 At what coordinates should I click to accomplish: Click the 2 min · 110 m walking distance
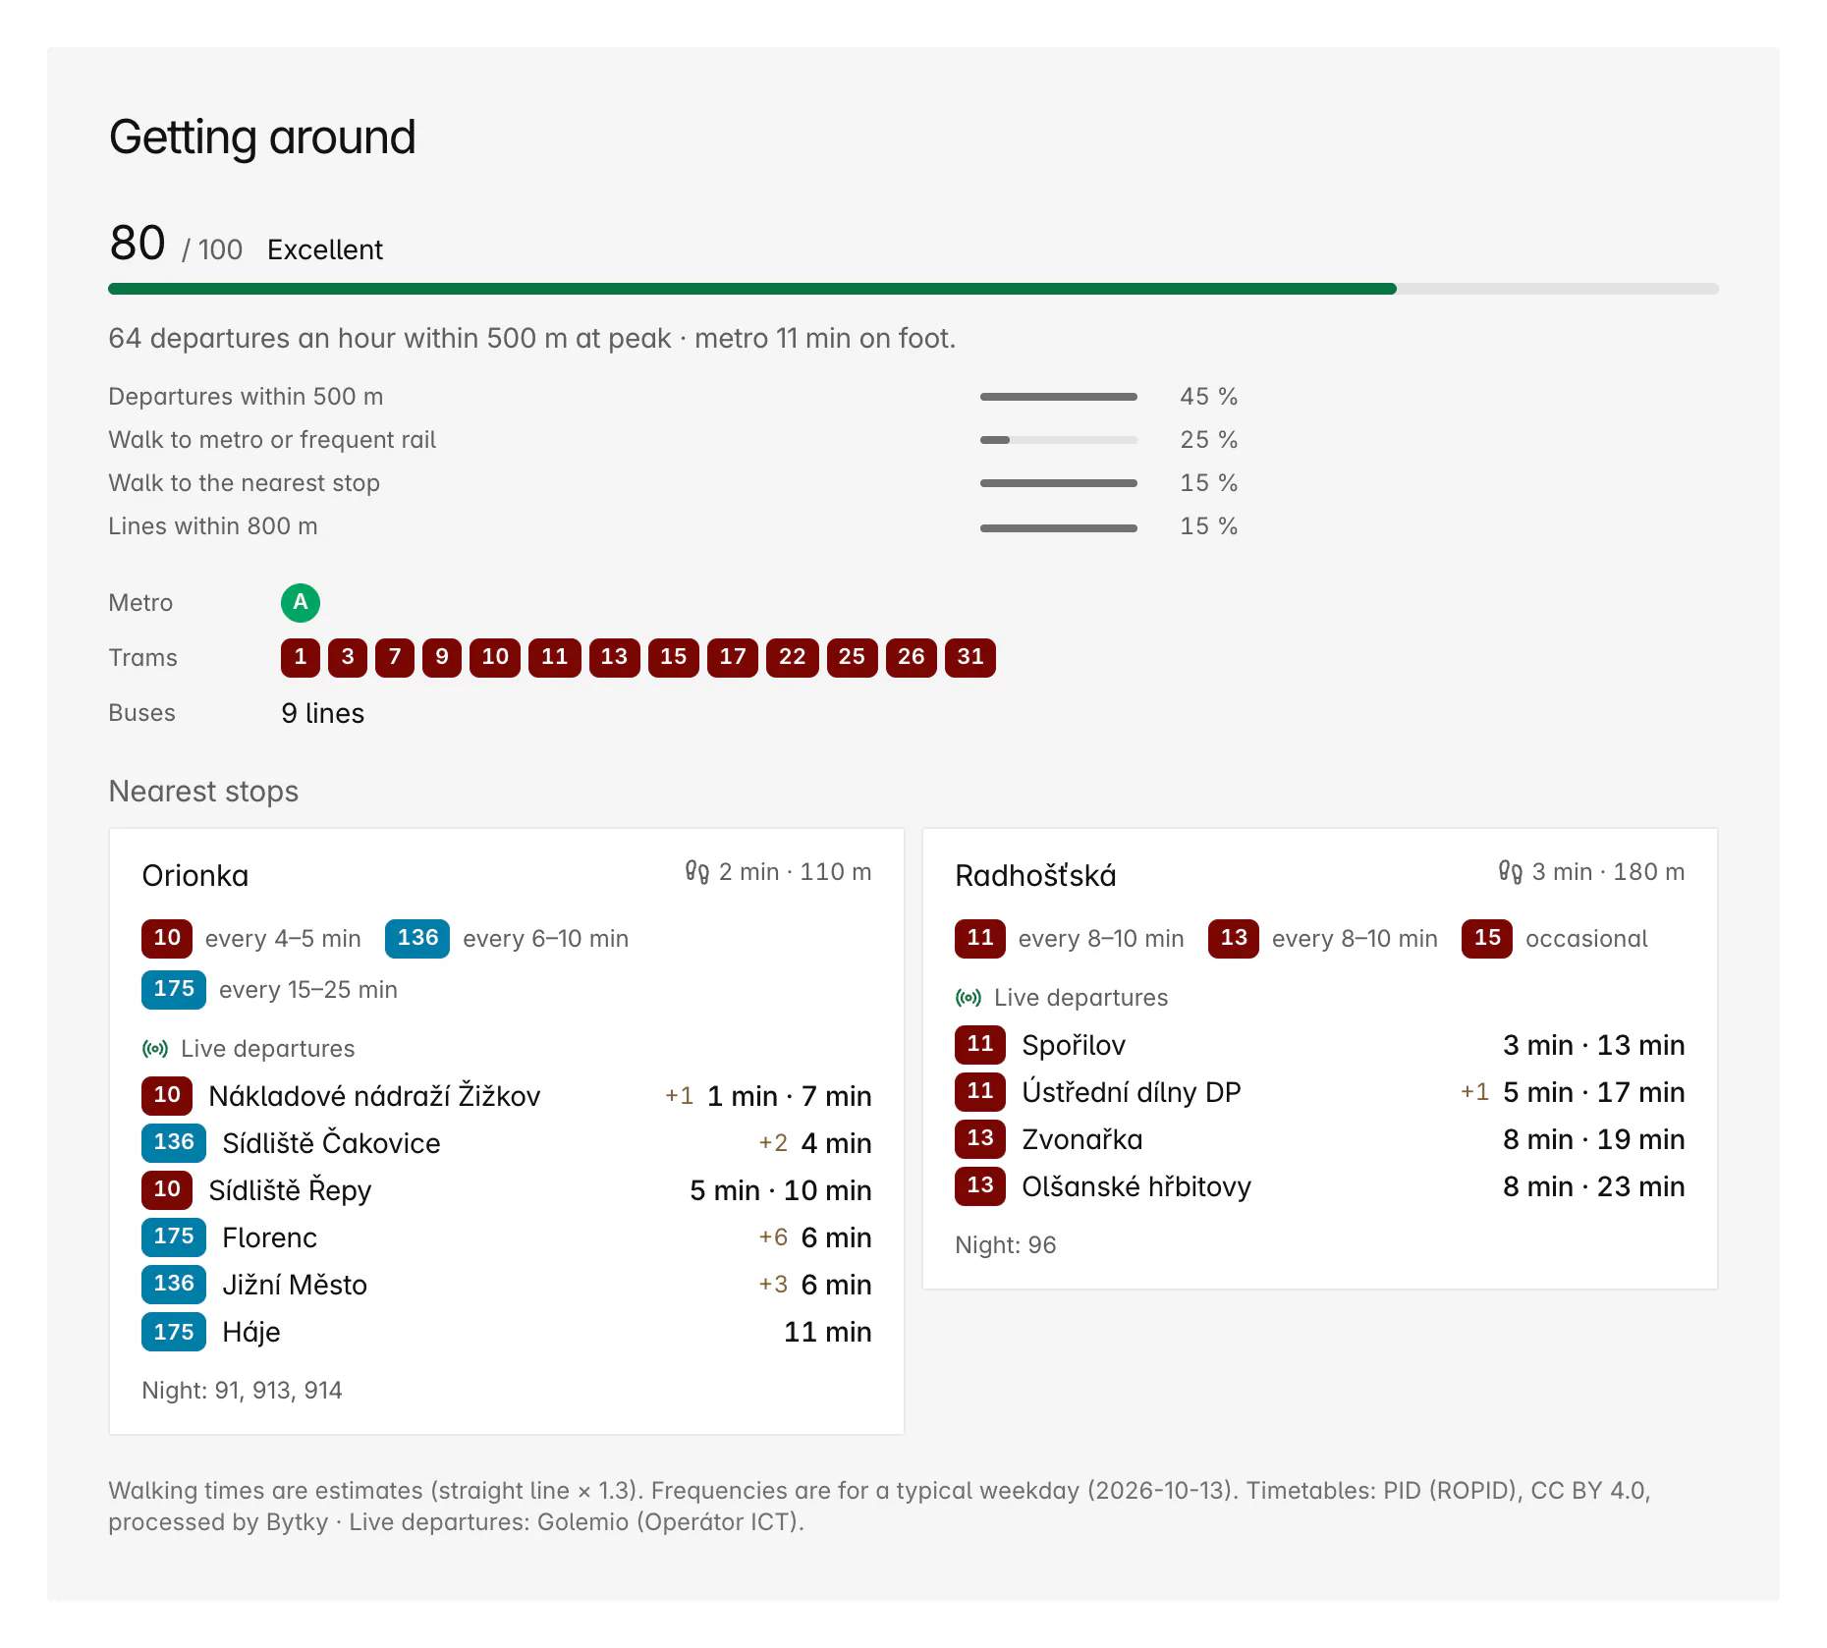click(x=796, y=872)
